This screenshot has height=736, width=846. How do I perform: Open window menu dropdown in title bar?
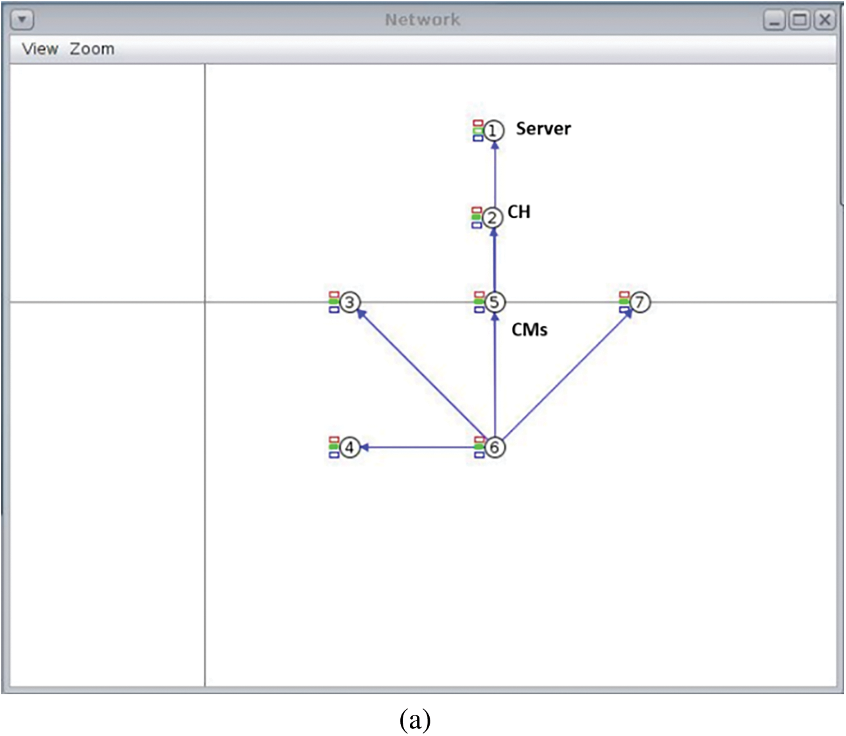pyautogui.click(x=22, y=20)
